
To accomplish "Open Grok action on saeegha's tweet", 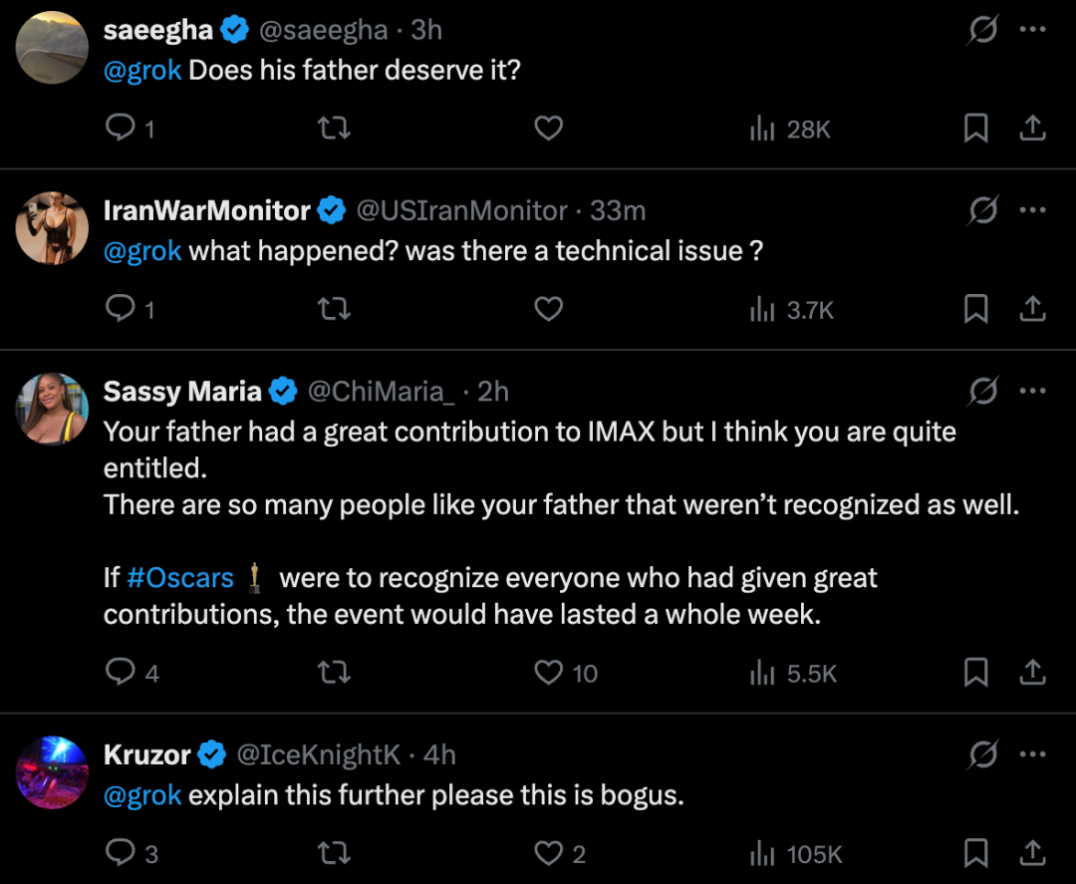I will pos(982,31).
